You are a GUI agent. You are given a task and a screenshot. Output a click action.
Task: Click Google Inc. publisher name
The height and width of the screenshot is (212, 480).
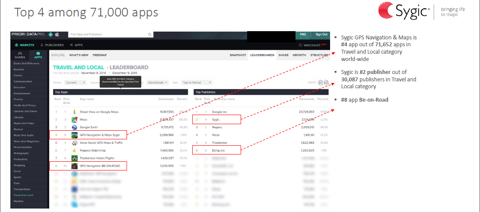219,112
